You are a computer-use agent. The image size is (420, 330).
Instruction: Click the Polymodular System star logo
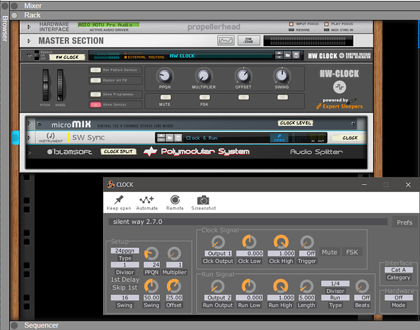(151, 152)
